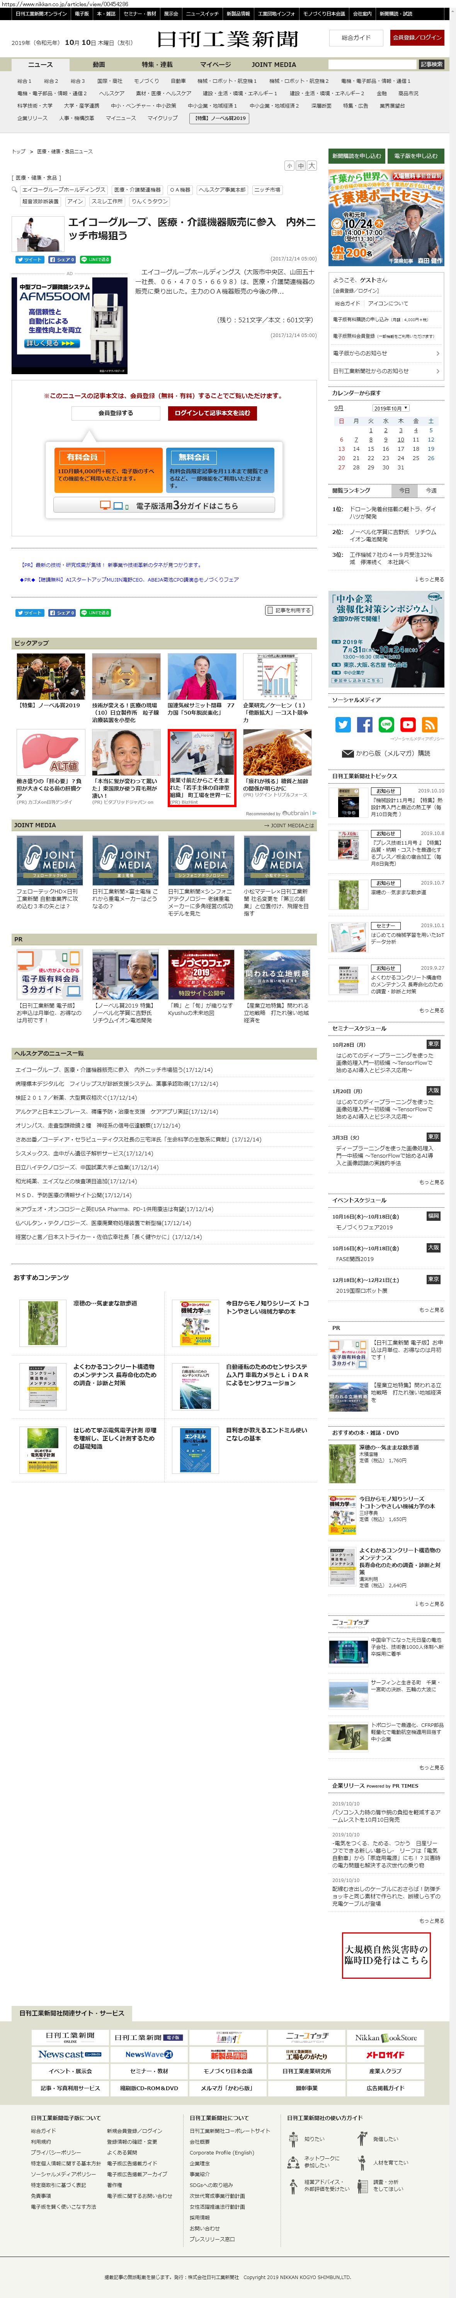Screen dimensions: 456x2298
Task: Open Nikkan BookStore related site logo
Action: [386, 2038]
